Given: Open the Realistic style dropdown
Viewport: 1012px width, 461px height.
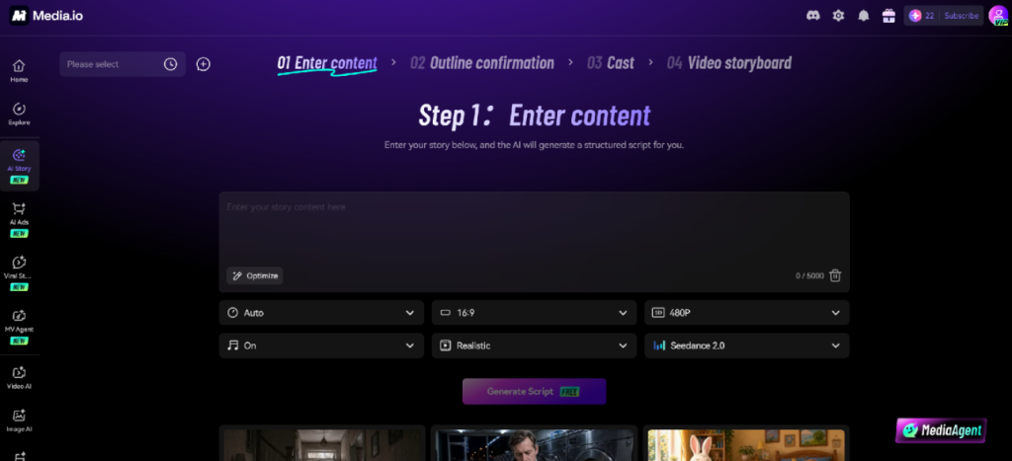Looking at the screenshot, I should pyautogui.click(x=534, y=346).
